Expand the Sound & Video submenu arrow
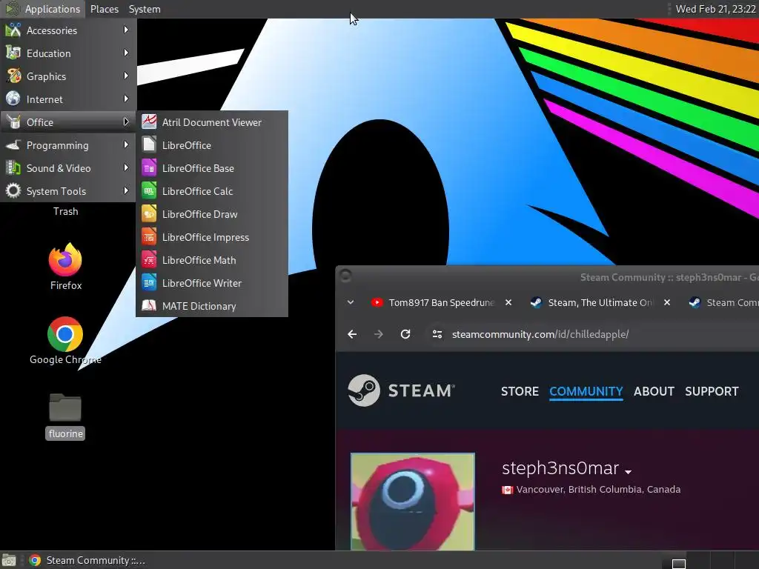The width and height of the screenshot is (759, 569). 126,168
